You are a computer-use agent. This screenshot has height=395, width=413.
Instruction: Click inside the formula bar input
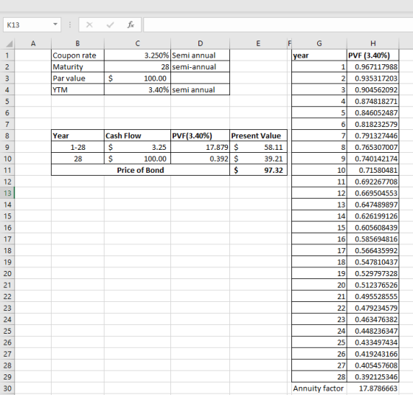click(x=278, y=25)
